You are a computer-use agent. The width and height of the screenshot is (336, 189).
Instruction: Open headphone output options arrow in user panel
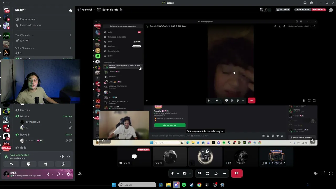(62, 174)
